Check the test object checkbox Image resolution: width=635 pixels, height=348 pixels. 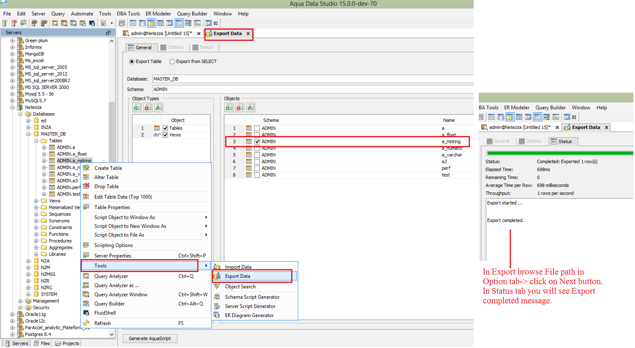(257, 175)
